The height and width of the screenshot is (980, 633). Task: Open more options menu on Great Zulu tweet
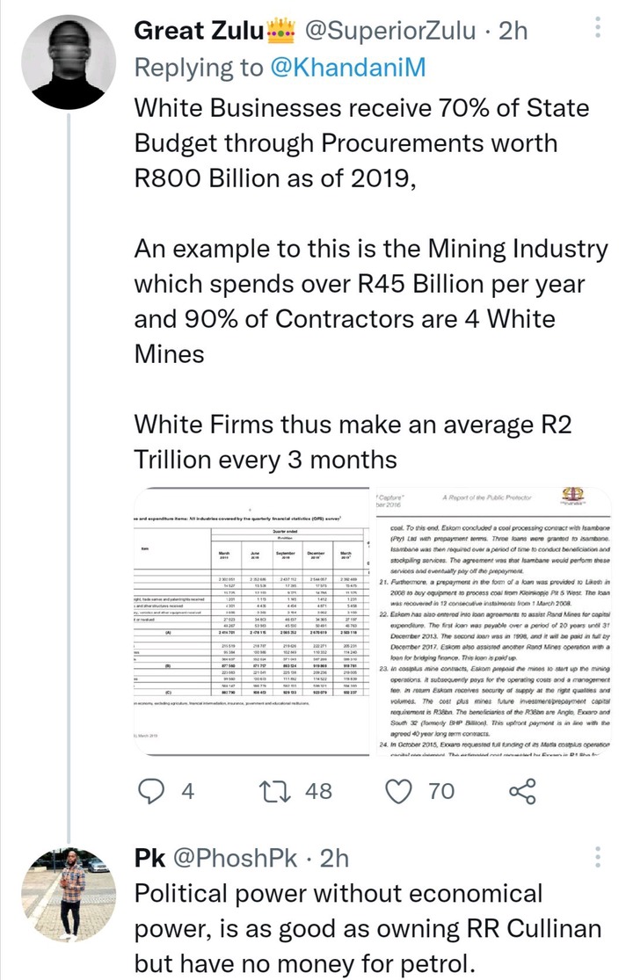click(x=597, y=29)
